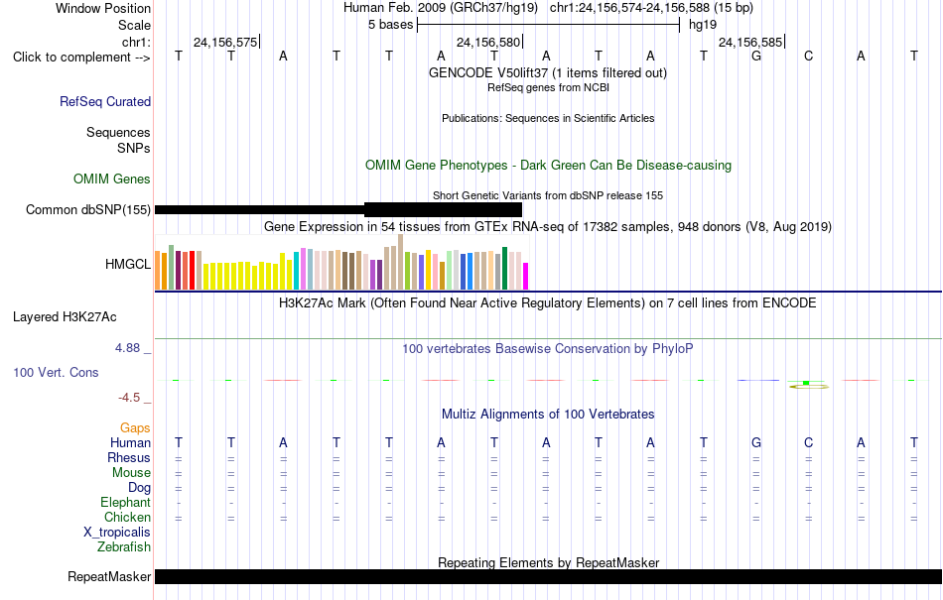The width and height of the screenshot is (943, 600).
Task: Click the 'Click to complement -->' label
Action: point(81,58)
